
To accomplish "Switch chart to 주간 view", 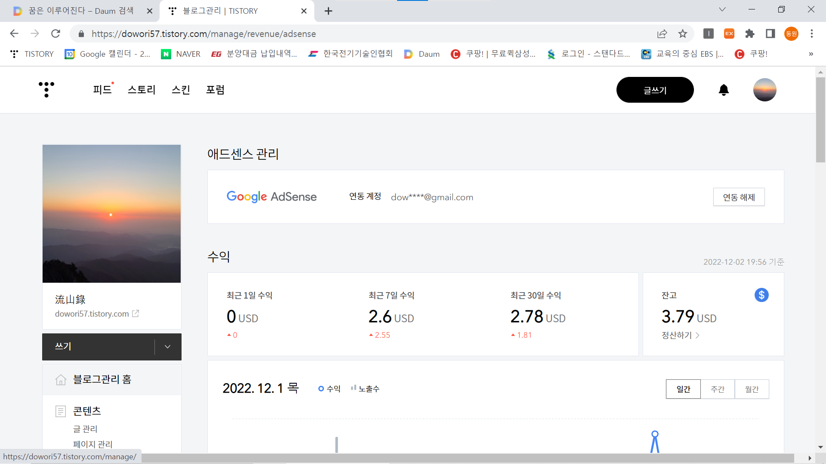I will click(718, 389).
